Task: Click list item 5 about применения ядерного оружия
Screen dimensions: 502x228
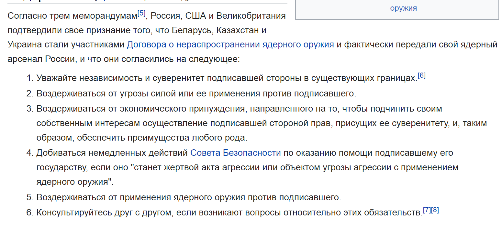Action: [189, 197]
